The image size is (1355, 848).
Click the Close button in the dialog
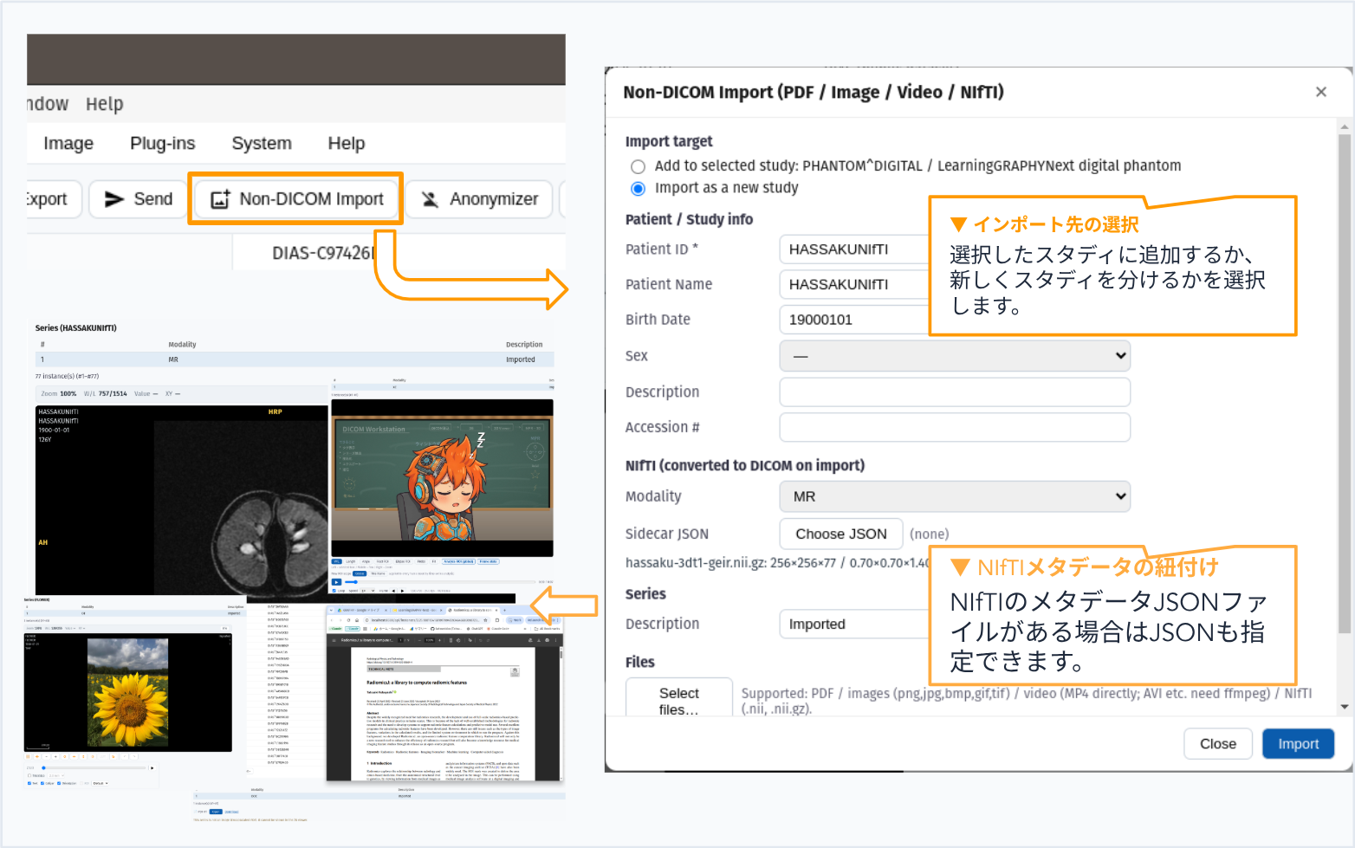coord(1217,744)
